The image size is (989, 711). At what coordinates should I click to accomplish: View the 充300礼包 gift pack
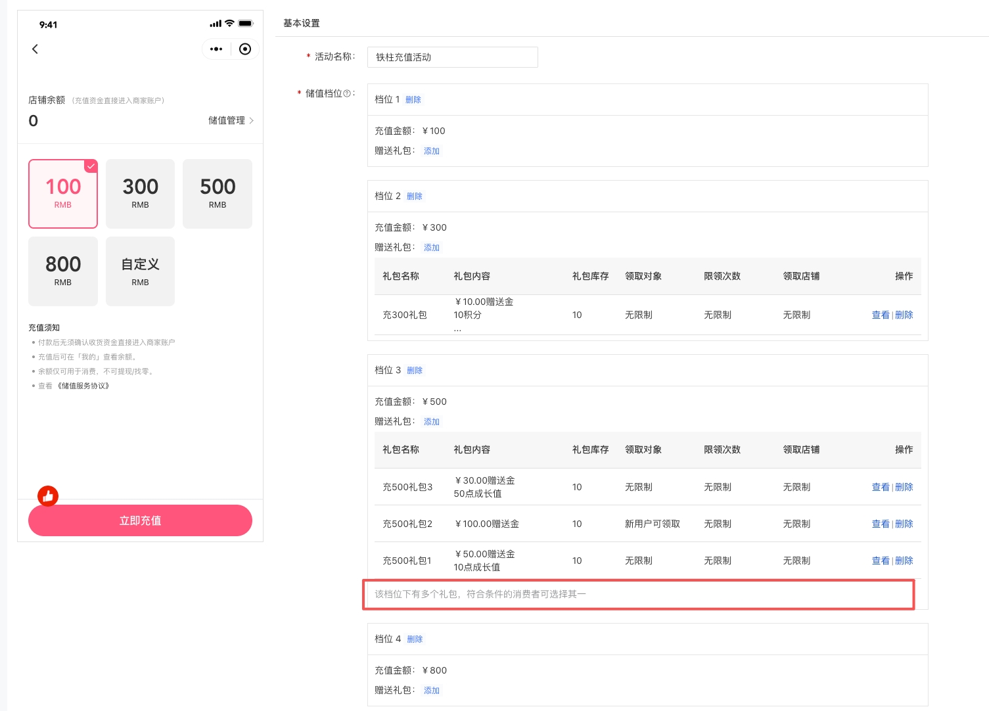click(x=880, y=315)
